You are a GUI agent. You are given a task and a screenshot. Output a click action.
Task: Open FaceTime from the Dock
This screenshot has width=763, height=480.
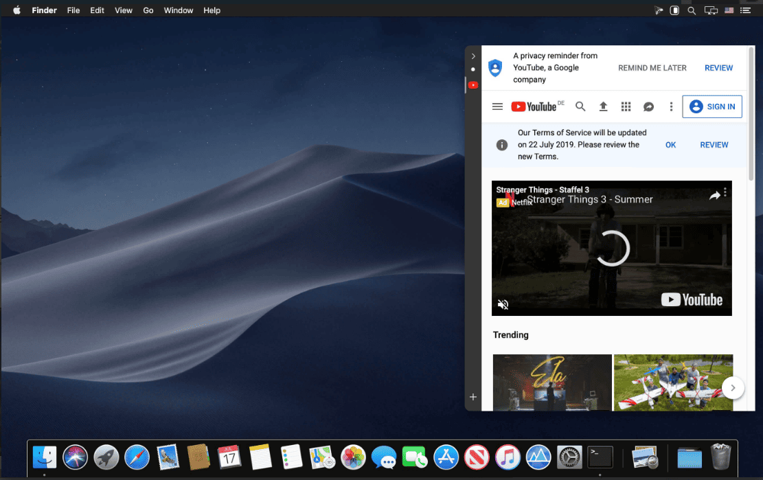pos(415,457)
